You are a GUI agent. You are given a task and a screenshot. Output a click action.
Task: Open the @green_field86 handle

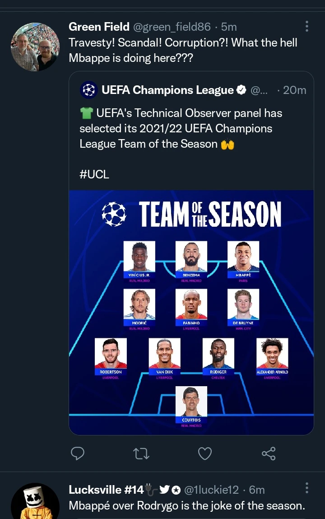tap(172, 27)
